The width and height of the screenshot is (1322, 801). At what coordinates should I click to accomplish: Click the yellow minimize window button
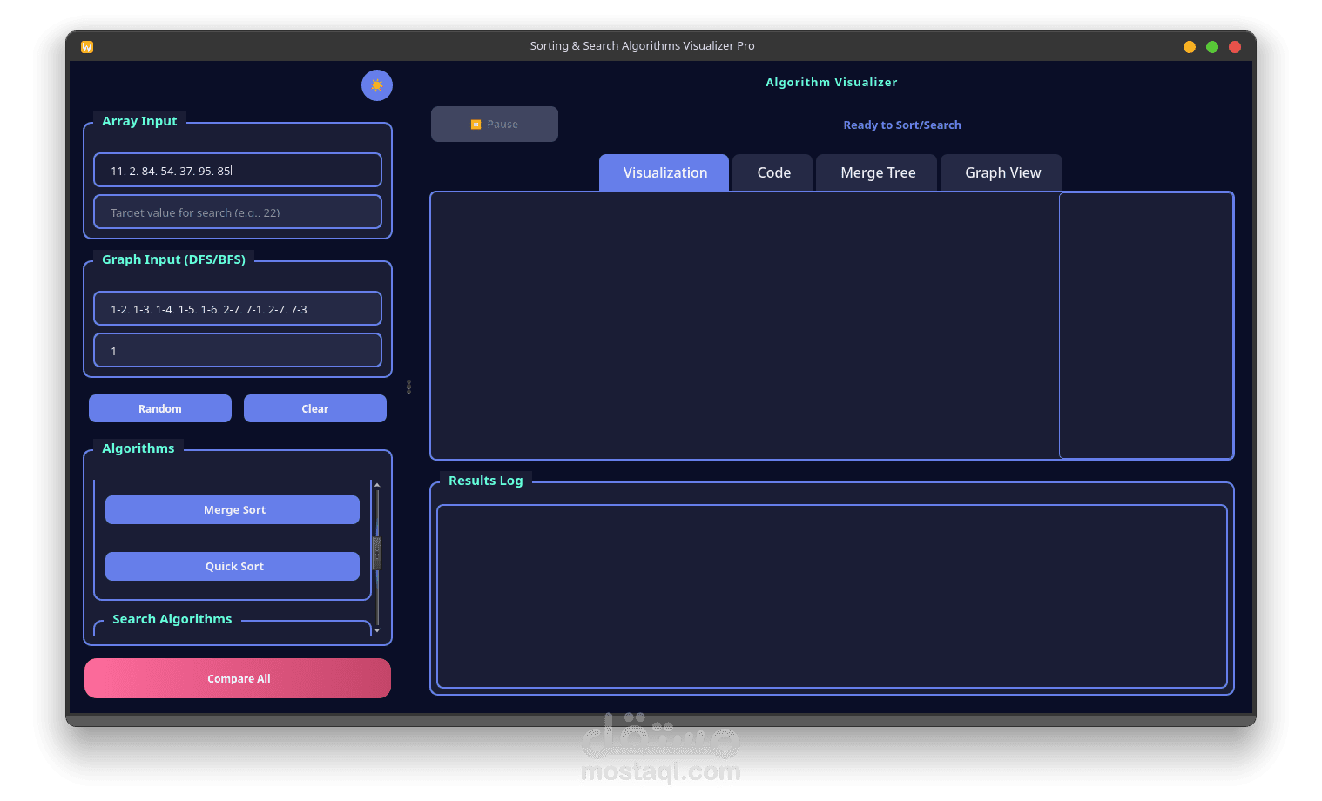(x=1190, y=47)
